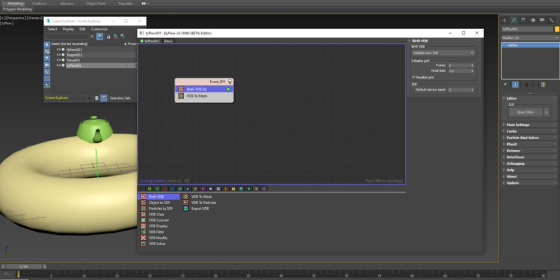The height and width of the screenshot is (280, 560).
Task: Click the VDB Convert operator icon
Action: (x=143, y=220)
